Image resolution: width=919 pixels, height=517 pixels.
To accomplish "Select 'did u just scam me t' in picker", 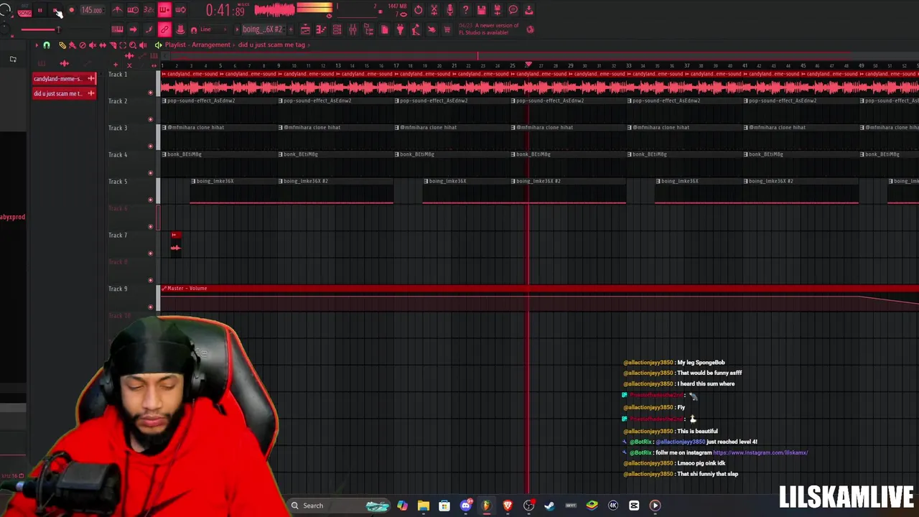I will tap(64, 93).
